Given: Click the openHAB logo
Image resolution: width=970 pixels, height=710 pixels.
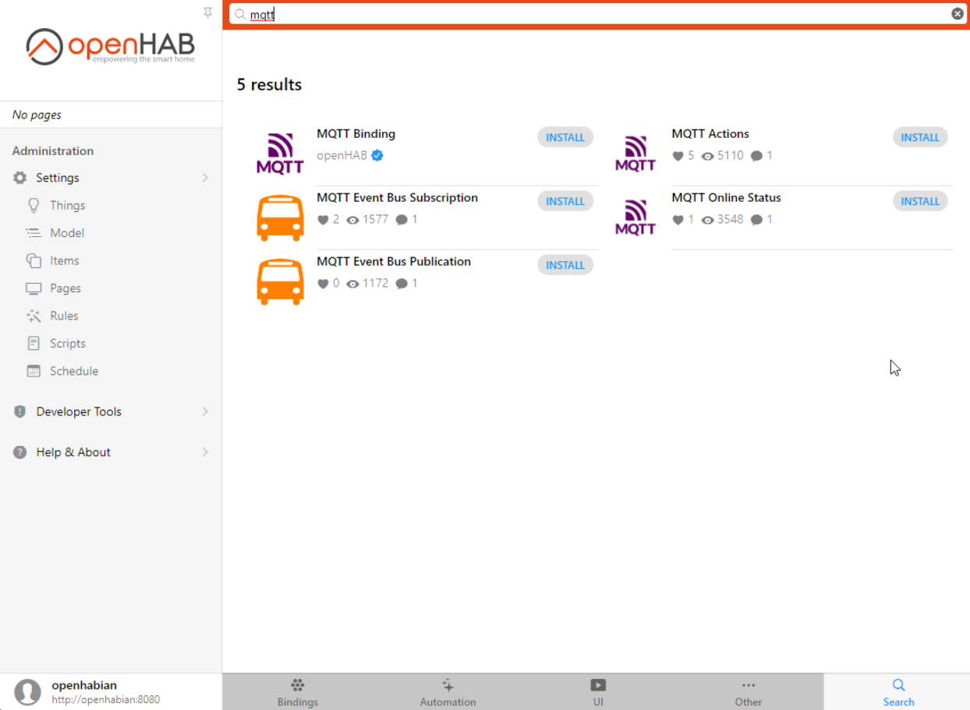Looking at the screenshot, I should point(109,47).
